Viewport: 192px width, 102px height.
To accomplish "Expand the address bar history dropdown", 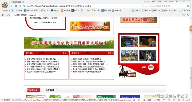I will (147, 6).
